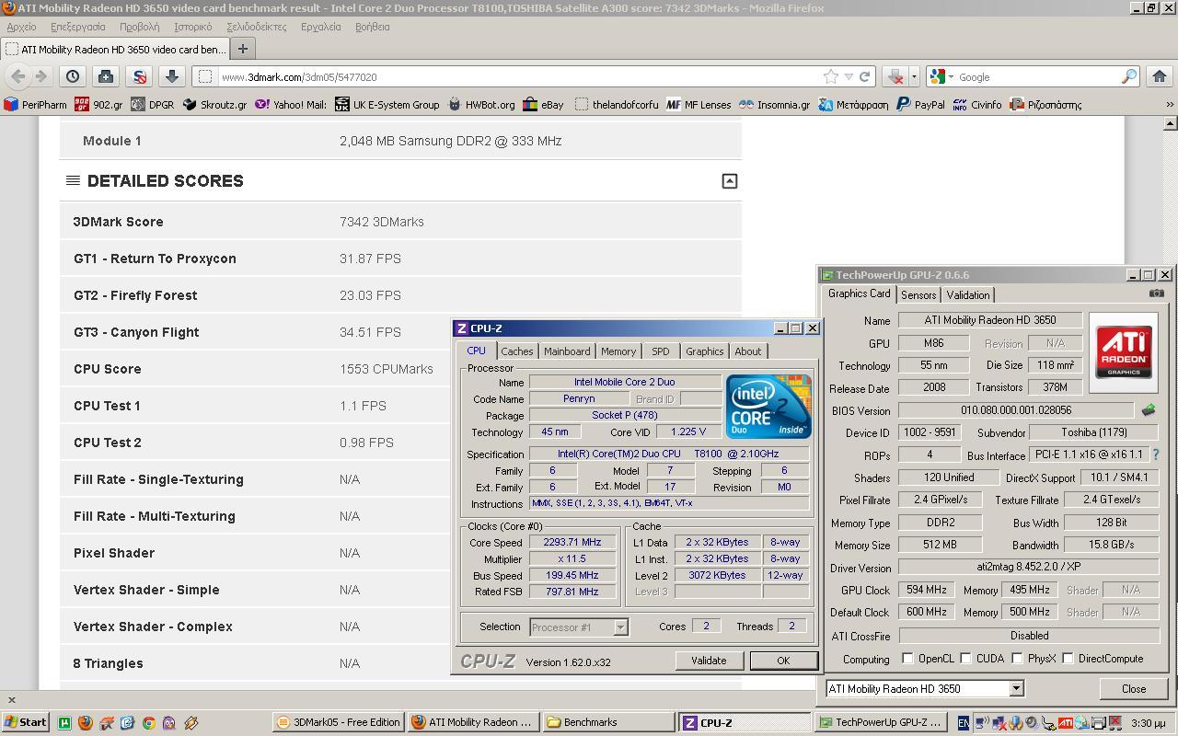Open the HWBot.org bookmark
This screenshot has width=1178, height=736.
point(481,105)
